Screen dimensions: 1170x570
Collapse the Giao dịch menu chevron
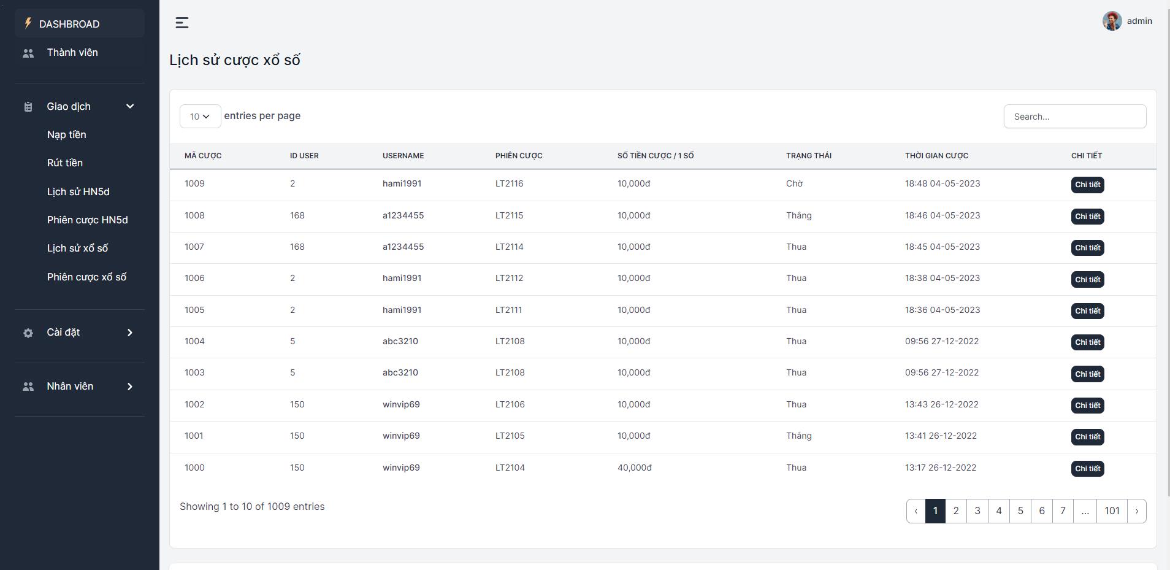(x=130, y=106)
